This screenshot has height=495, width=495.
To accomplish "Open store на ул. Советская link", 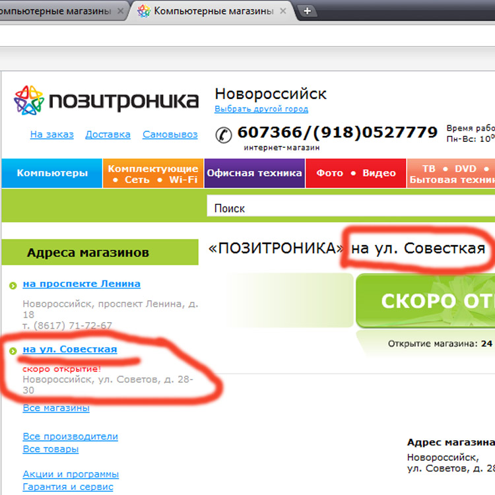I will click(x=70, y=349).
